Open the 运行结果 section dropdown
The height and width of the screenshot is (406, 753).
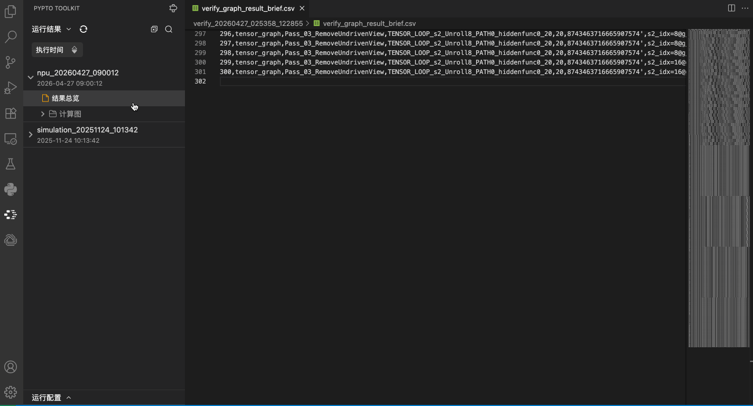click(69, 29)
